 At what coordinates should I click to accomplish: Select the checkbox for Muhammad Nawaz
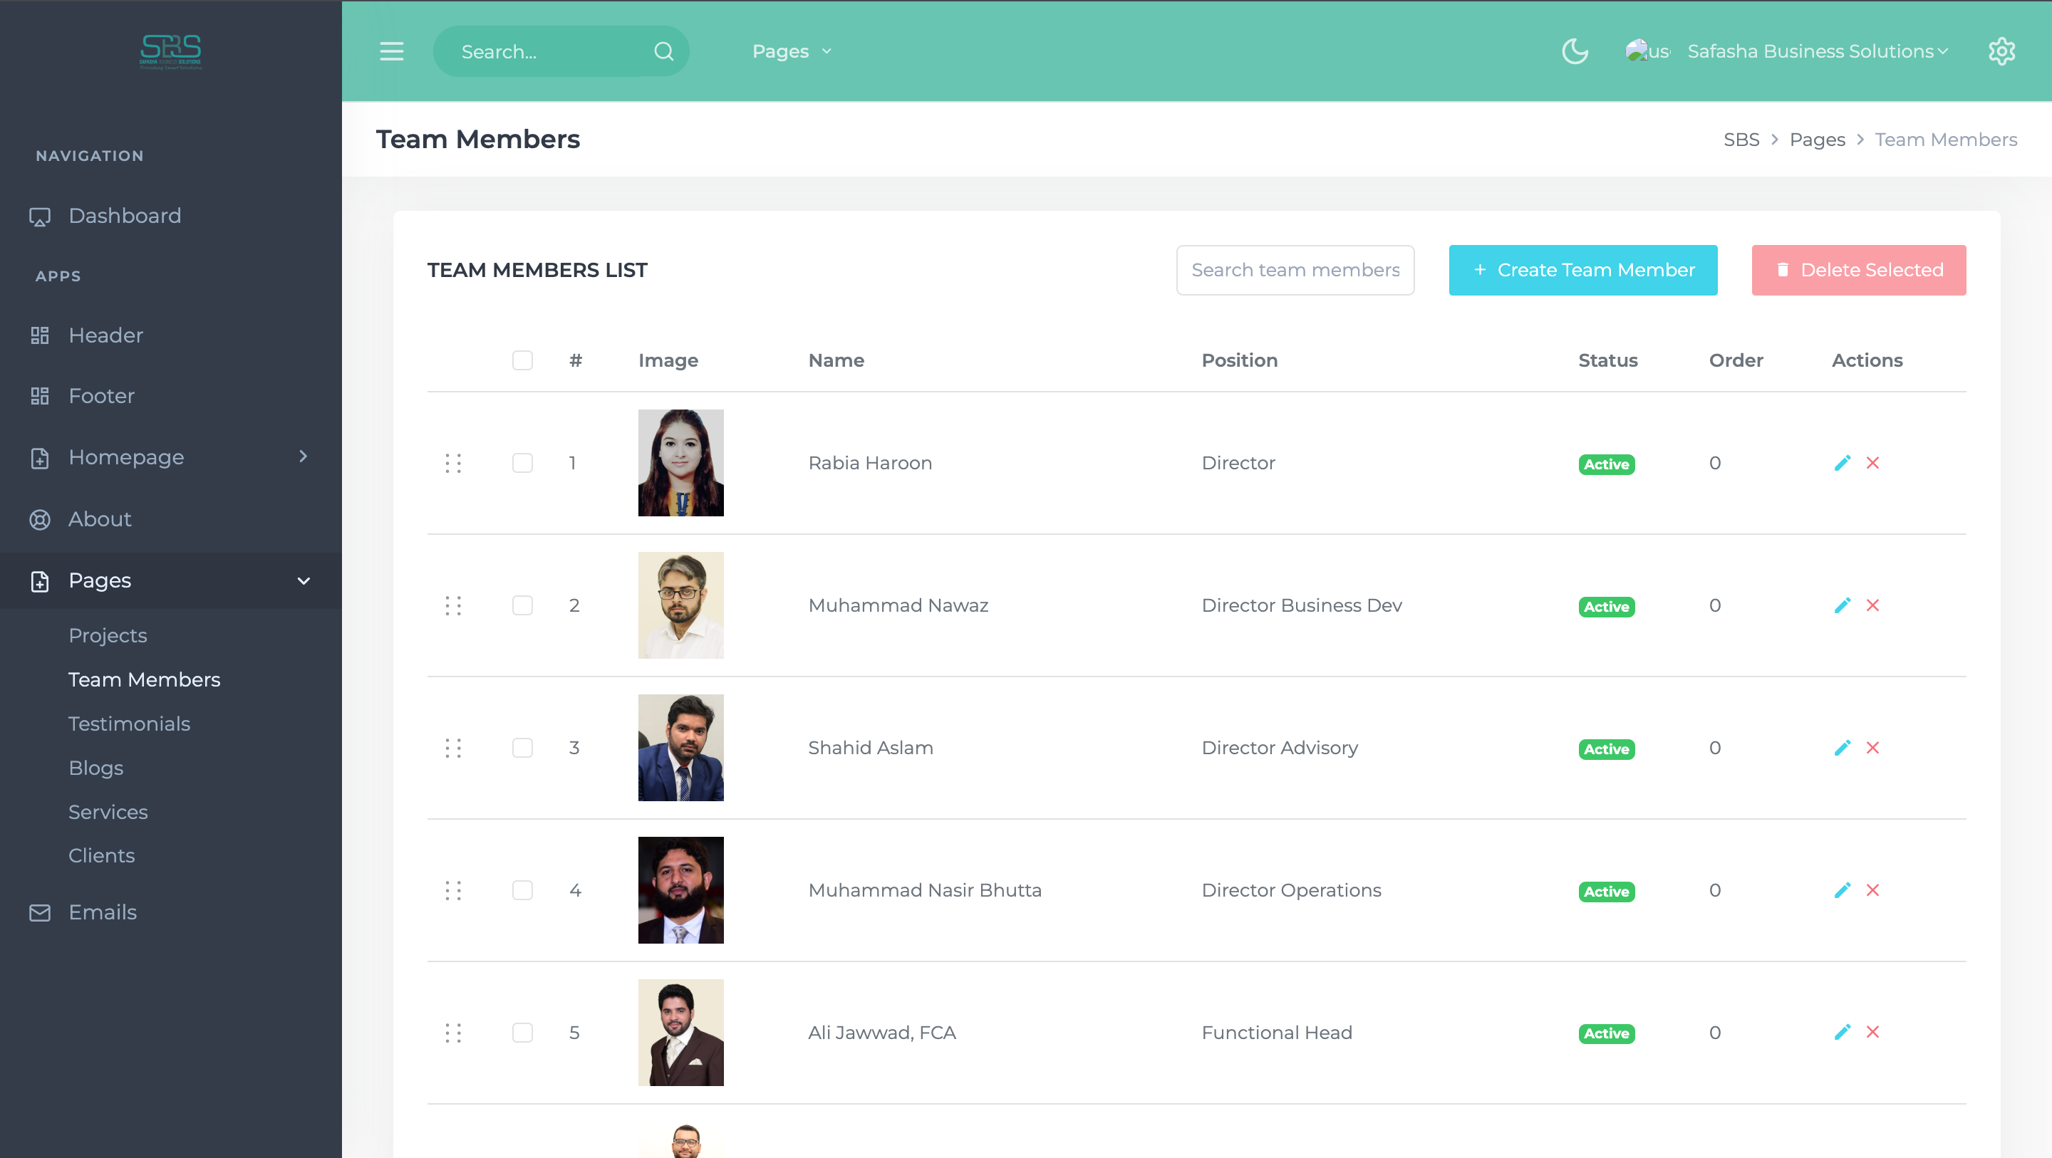pos(522,606)
